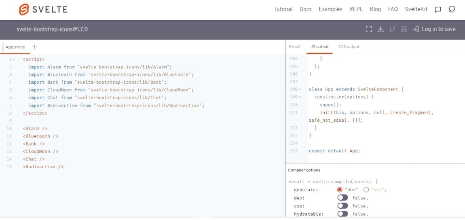The image size is (465, 220).
Task: Select the "dom" generate radio option
Action: (340, 190)
